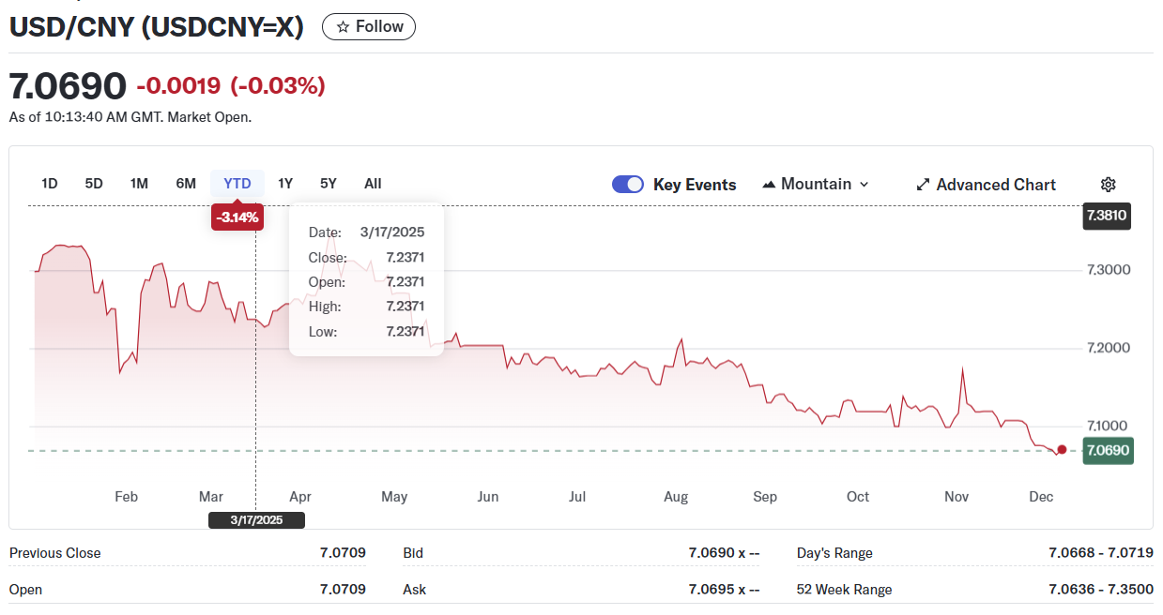1163x615 pixels.
Task: Select the 1D time range
Action: point(50,184)
